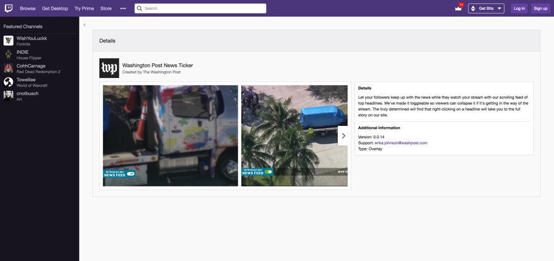This screenshot has height=261, width=554.
Task: Click the INDIE channel name
Action: [x=23, y=52]
